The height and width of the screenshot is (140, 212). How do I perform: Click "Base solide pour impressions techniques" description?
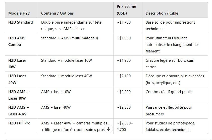point(170,25)
